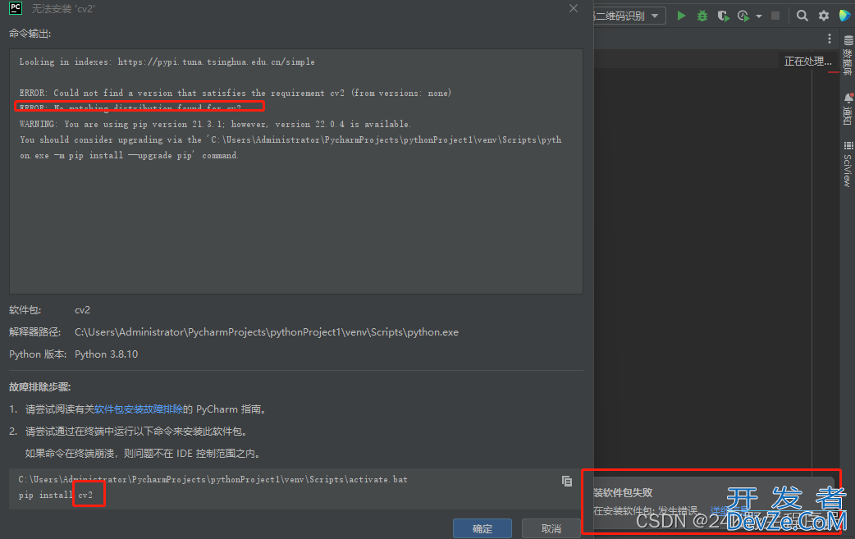Viewport: 855px width, 539px height.
Task: Open the 通知 notifications tool window
Action: click(x=848, y=108)
